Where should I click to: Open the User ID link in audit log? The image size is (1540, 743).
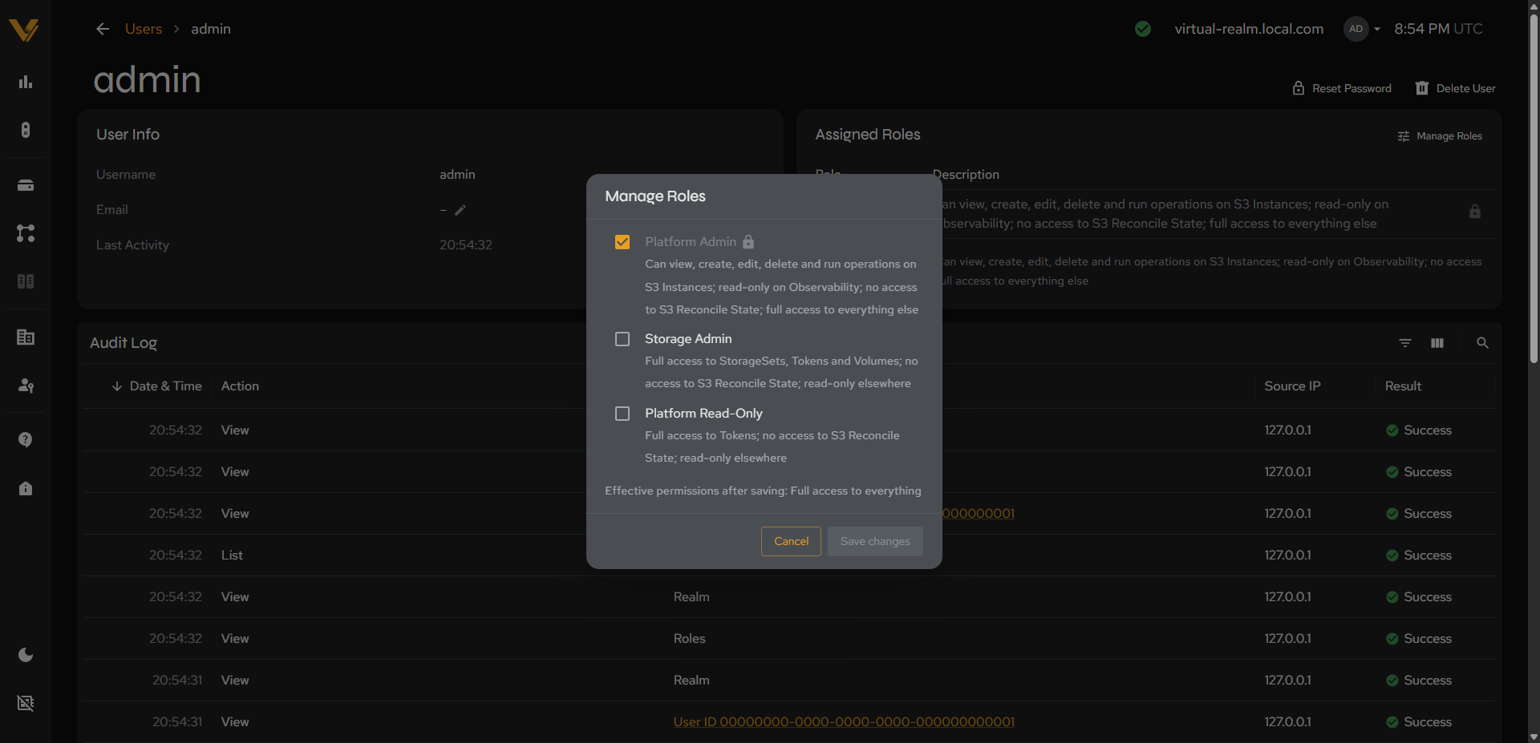844,722
